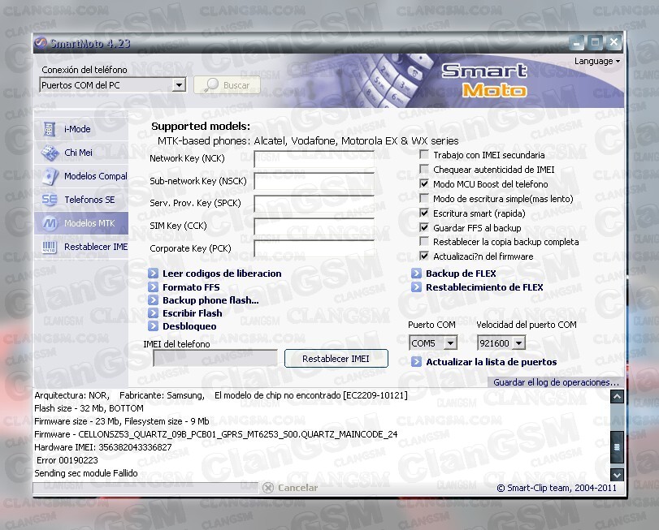This screenshot has width=659, height=530.
Task: Click Restablecimiento de FLEX action
Action: 484,287
